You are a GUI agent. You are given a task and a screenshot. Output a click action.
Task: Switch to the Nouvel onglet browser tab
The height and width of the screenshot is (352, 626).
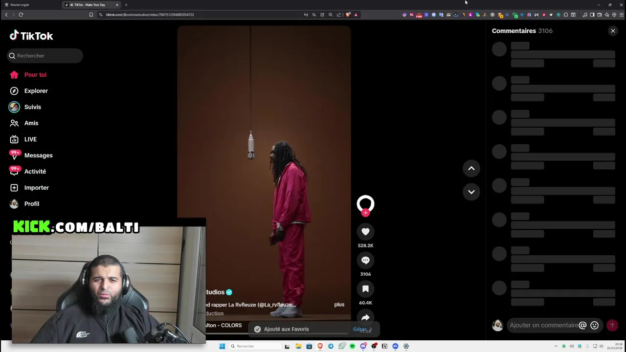tap(20, 5)
